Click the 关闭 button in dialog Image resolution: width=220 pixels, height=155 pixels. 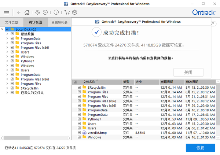click(188, 72)
